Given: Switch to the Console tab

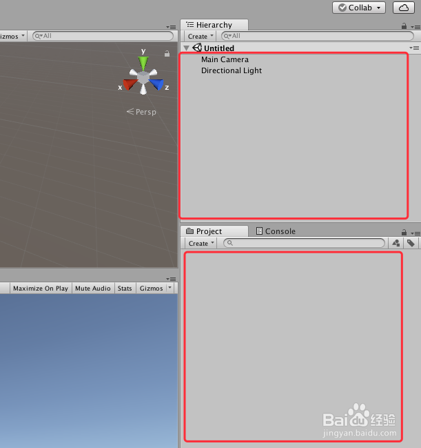Looking at the screenshot, I should click(276, 231).
